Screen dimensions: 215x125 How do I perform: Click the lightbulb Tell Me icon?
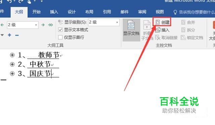pos(175,12)
